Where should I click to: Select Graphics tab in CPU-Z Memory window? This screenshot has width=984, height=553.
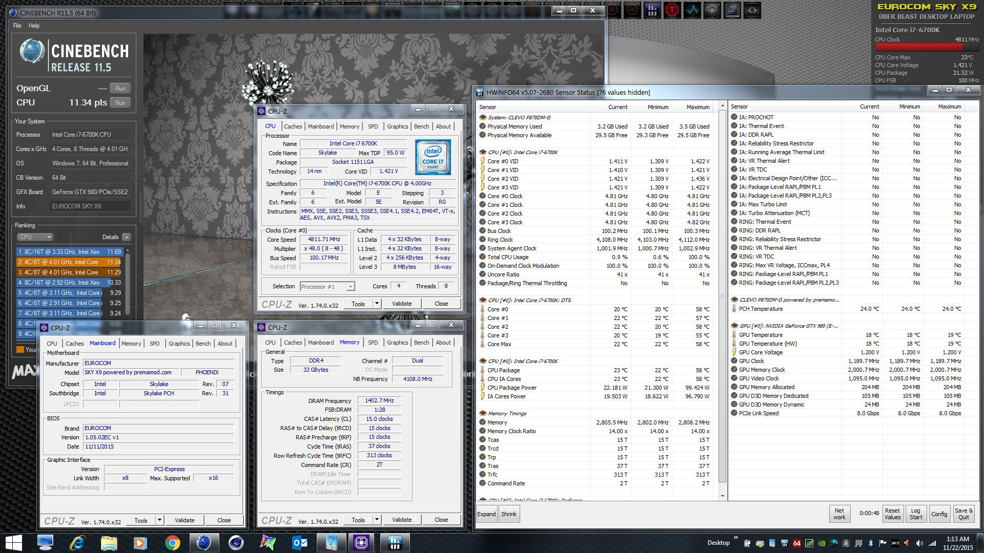398,343
